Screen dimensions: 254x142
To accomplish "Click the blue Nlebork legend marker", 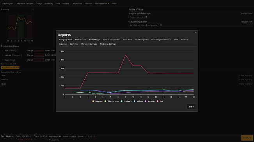I will click(135, 101).
